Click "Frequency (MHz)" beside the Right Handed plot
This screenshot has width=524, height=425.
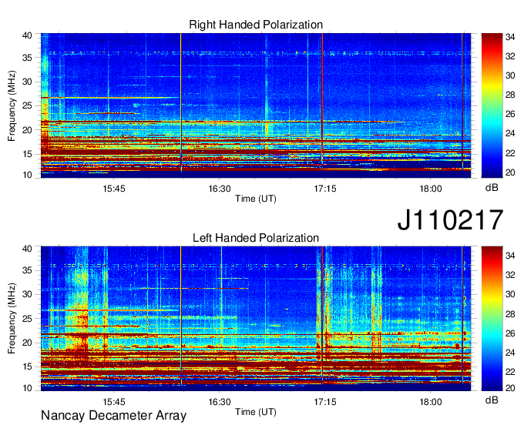pyautogui.click(x=12, y=105)
